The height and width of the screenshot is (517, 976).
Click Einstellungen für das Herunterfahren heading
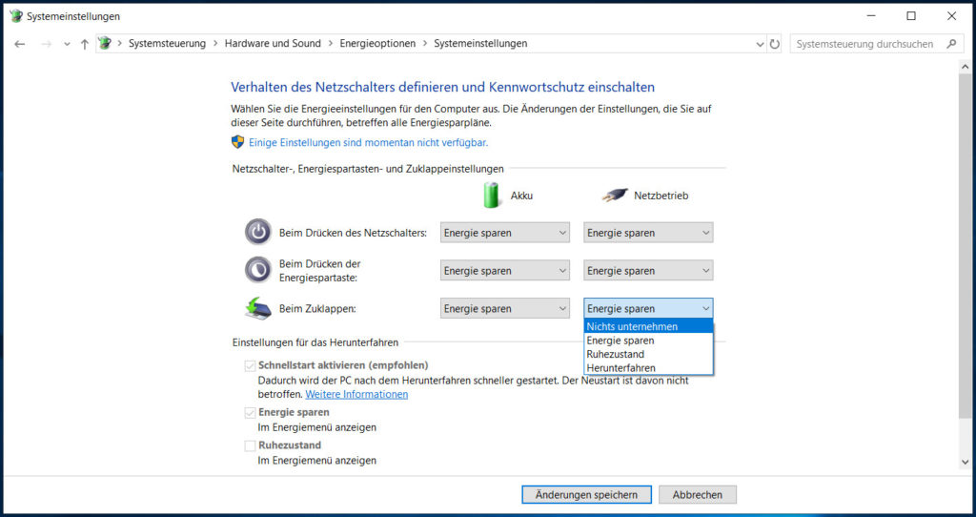click(315, 342)
